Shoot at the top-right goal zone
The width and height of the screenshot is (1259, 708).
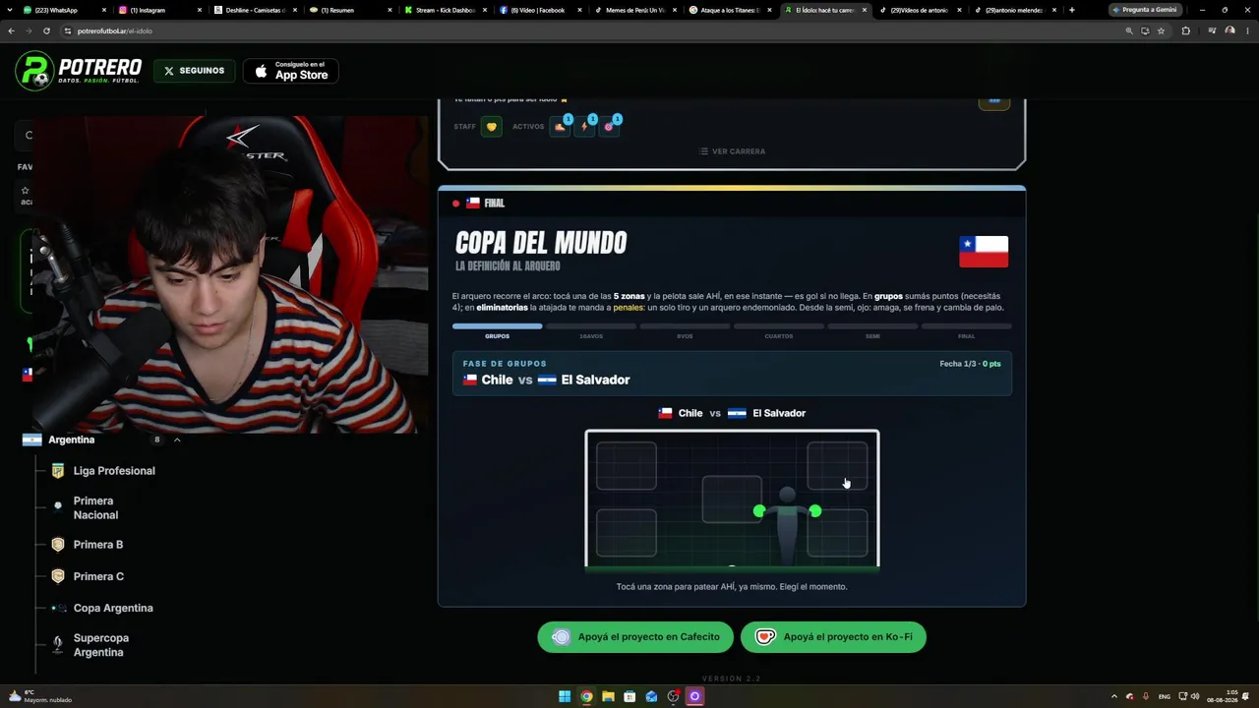click(x=837, y=466)
